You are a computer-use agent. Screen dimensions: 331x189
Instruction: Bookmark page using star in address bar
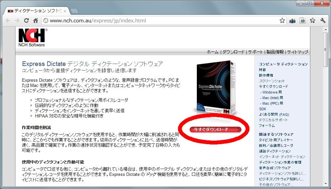[282, 21]
